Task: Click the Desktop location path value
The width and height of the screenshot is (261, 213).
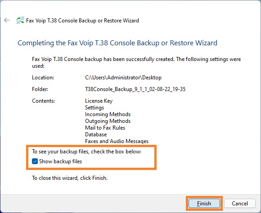Action: 123,78
